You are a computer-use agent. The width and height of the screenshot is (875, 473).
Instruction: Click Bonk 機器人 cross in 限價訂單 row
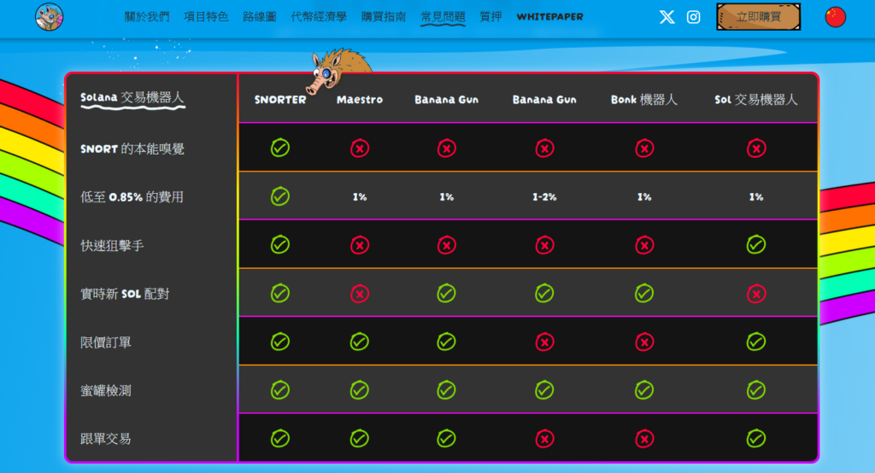(644, 342)
